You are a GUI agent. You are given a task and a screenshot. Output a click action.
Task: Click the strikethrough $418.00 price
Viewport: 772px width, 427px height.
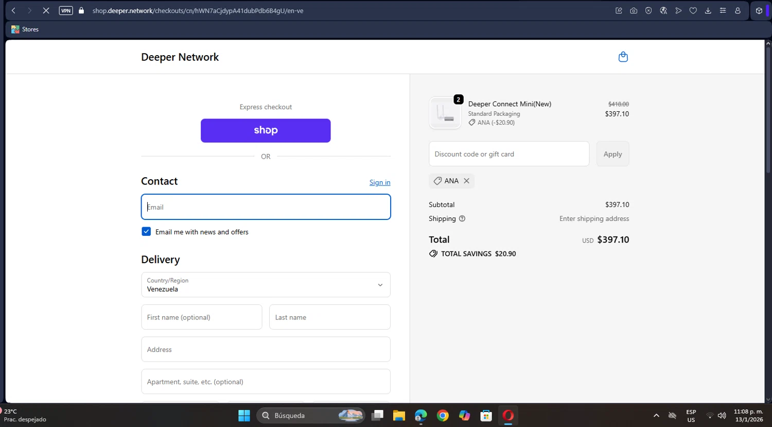coord(619,104)
